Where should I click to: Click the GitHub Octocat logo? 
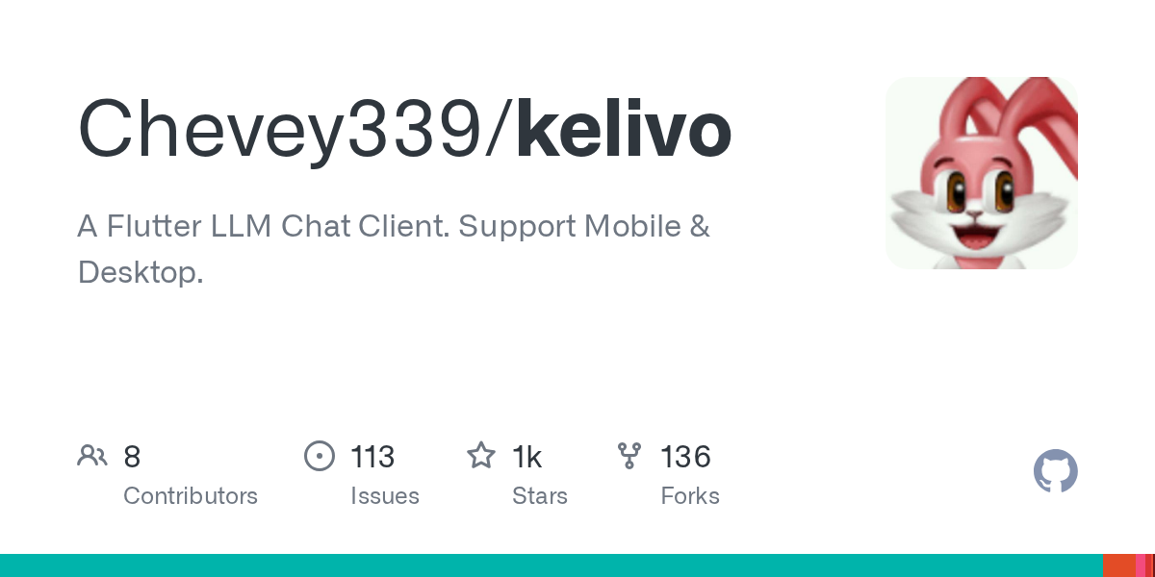pos(1056,472)
